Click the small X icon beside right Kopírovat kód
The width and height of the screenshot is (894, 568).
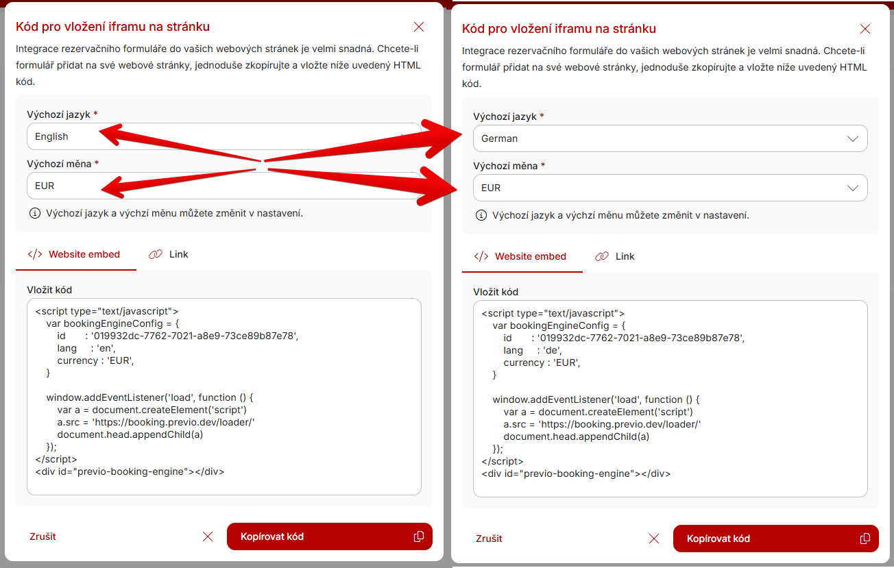pos(654,539)
